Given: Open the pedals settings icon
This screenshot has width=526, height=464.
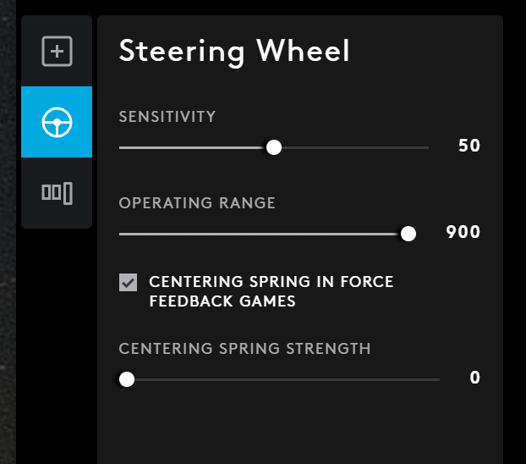Looking at the screenshot, I should 57,193.
